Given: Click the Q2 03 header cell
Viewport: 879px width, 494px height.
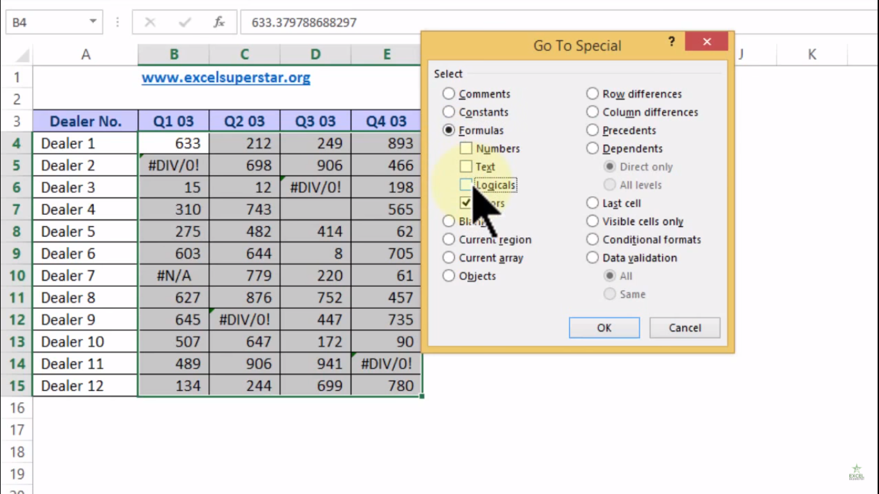Looking at the screenshot, I should [x=245, y=121].
